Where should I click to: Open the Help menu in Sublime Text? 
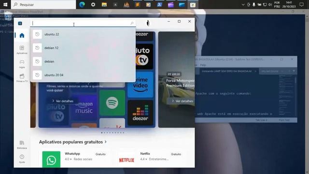click(x=203, y=65)
